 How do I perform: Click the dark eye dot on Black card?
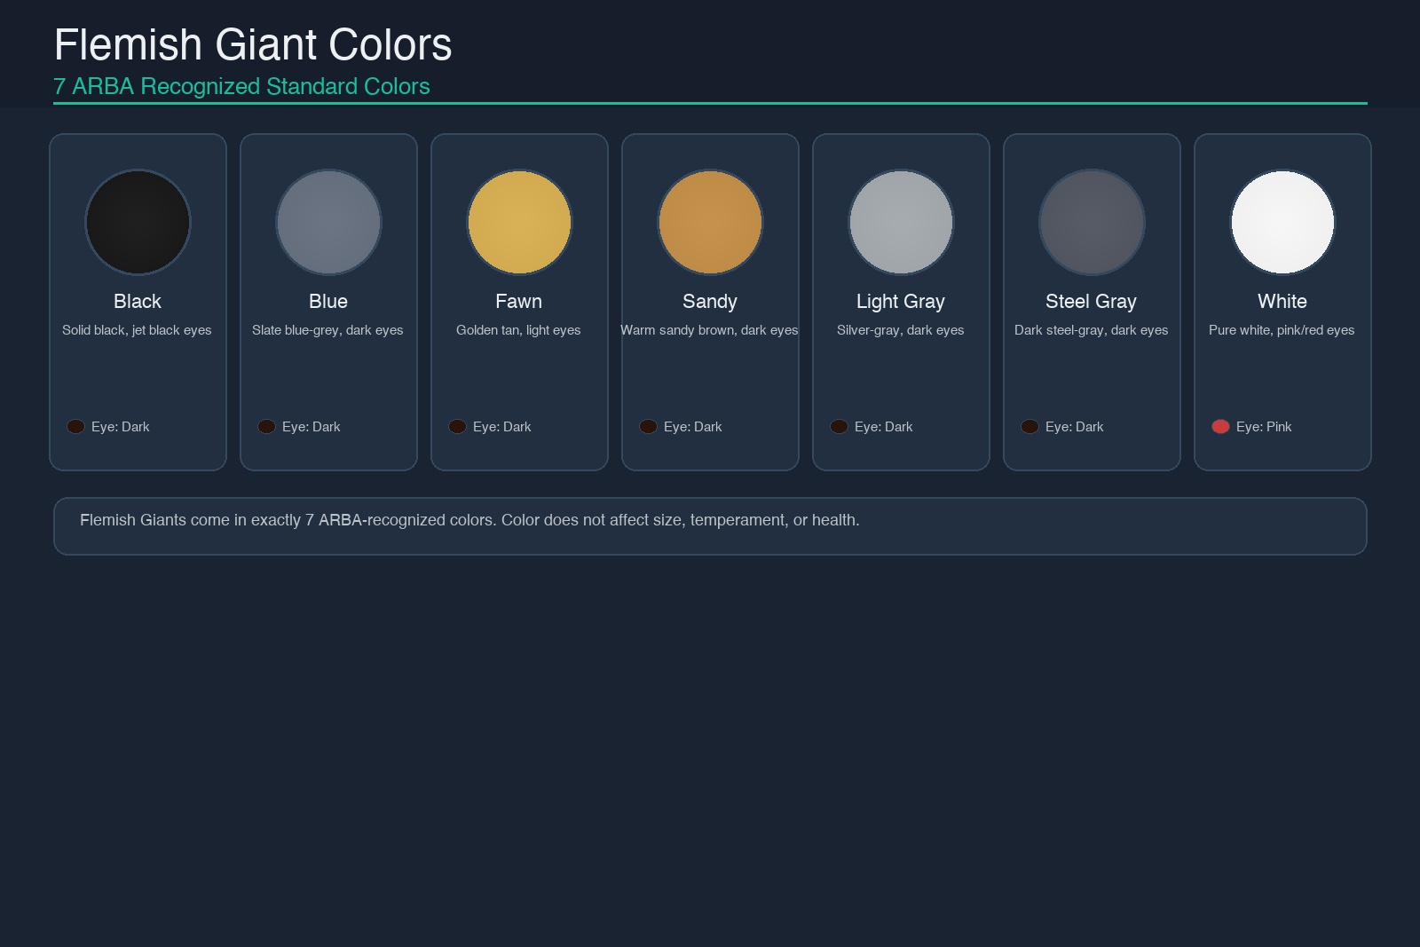point(75,427)
